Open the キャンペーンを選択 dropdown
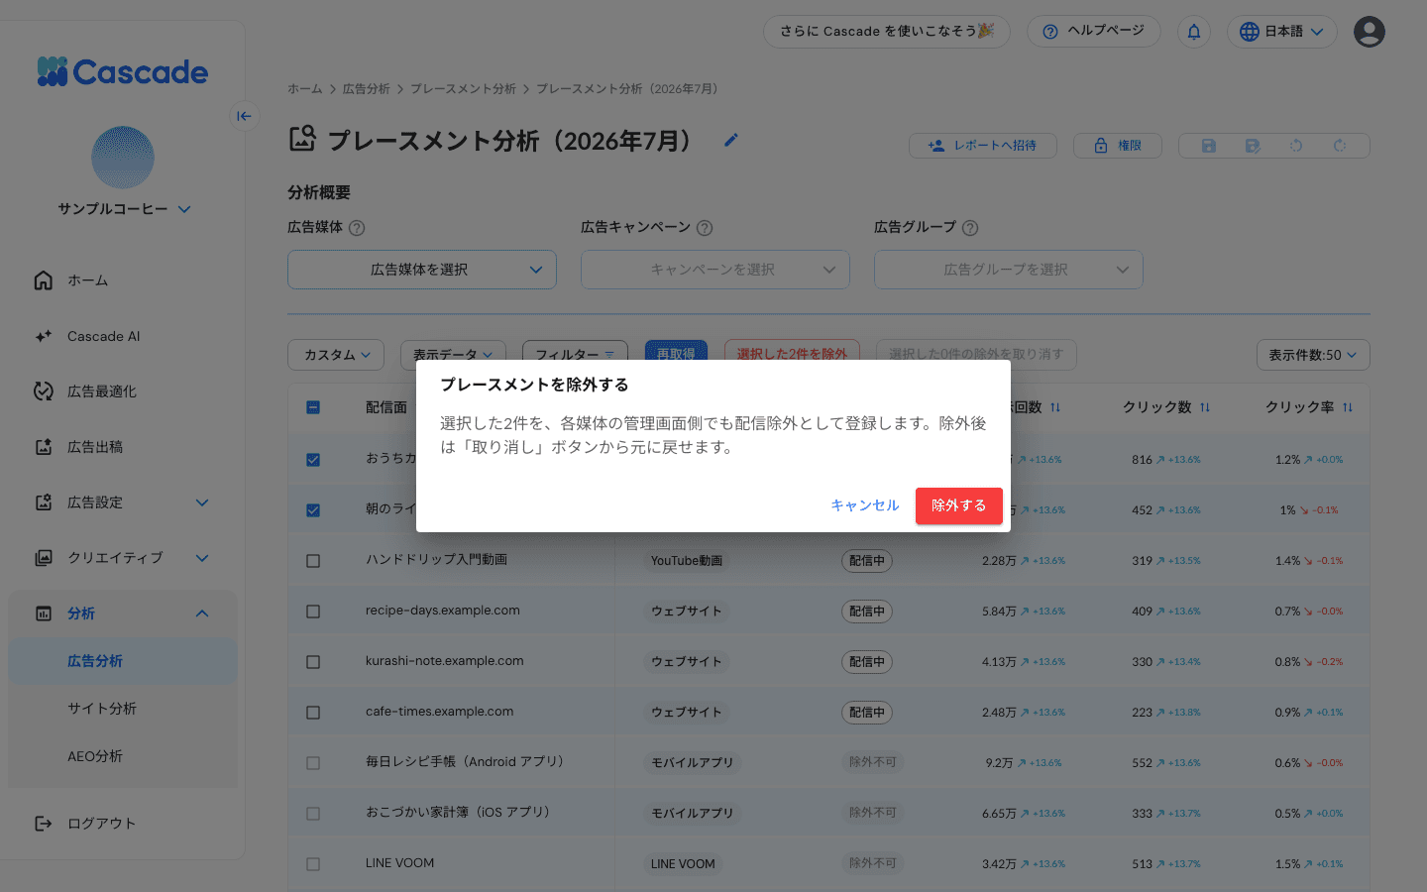This screenshot has height=892, width=1427. (715, 270)
